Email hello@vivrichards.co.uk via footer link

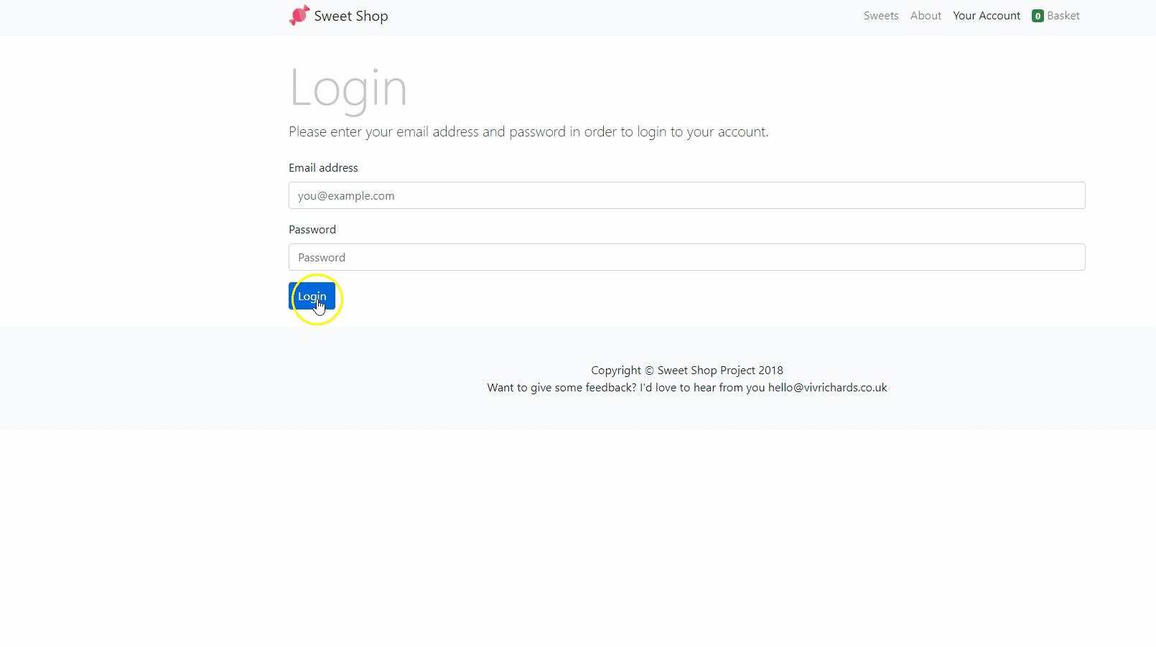coord(827,387)
